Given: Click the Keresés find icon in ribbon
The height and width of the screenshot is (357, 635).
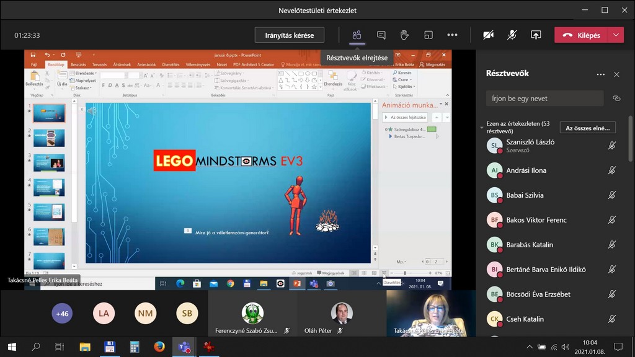Looking at the screenshot, I should [x=402, y=73].
